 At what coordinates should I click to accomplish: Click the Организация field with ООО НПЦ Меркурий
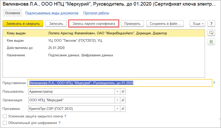tap(72, 100)
